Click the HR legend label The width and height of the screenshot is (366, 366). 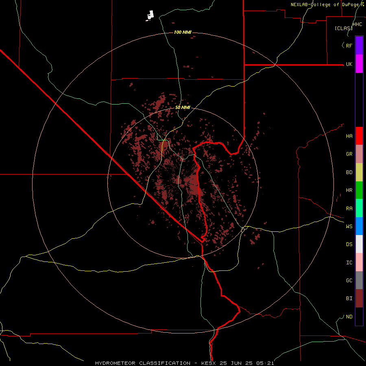(x=349, y=190)
